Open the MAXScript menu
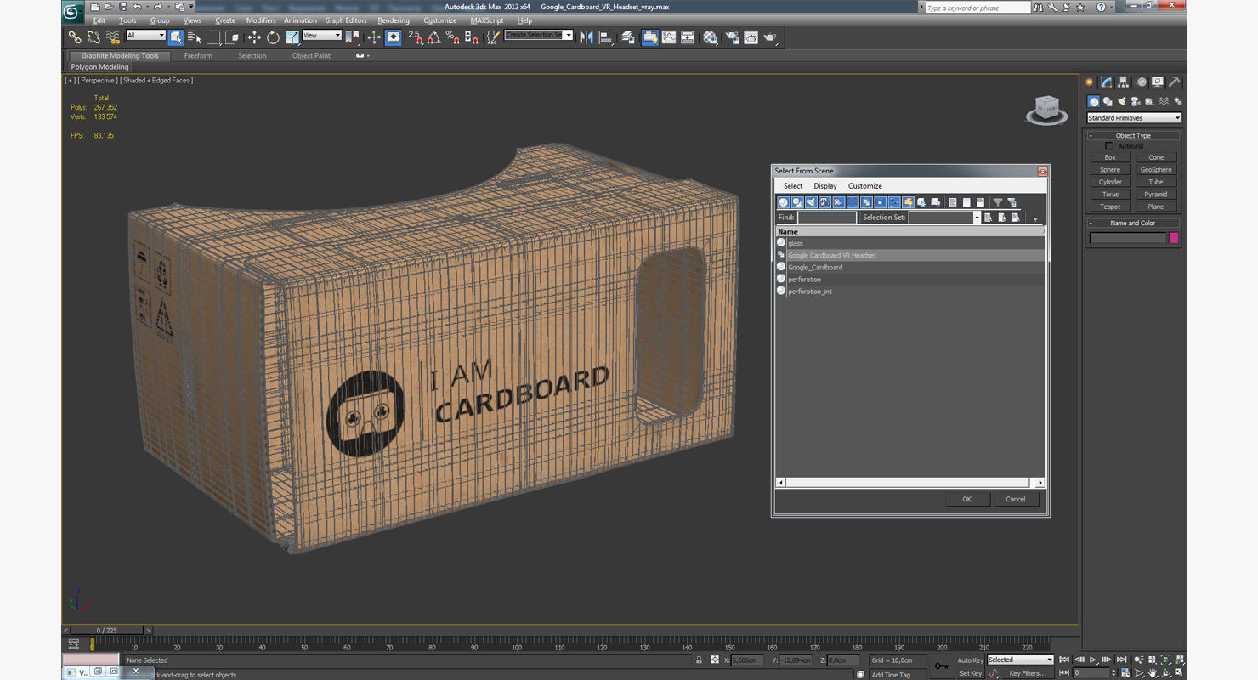This screenshot has height=680, width=1258. click(487, 20)
